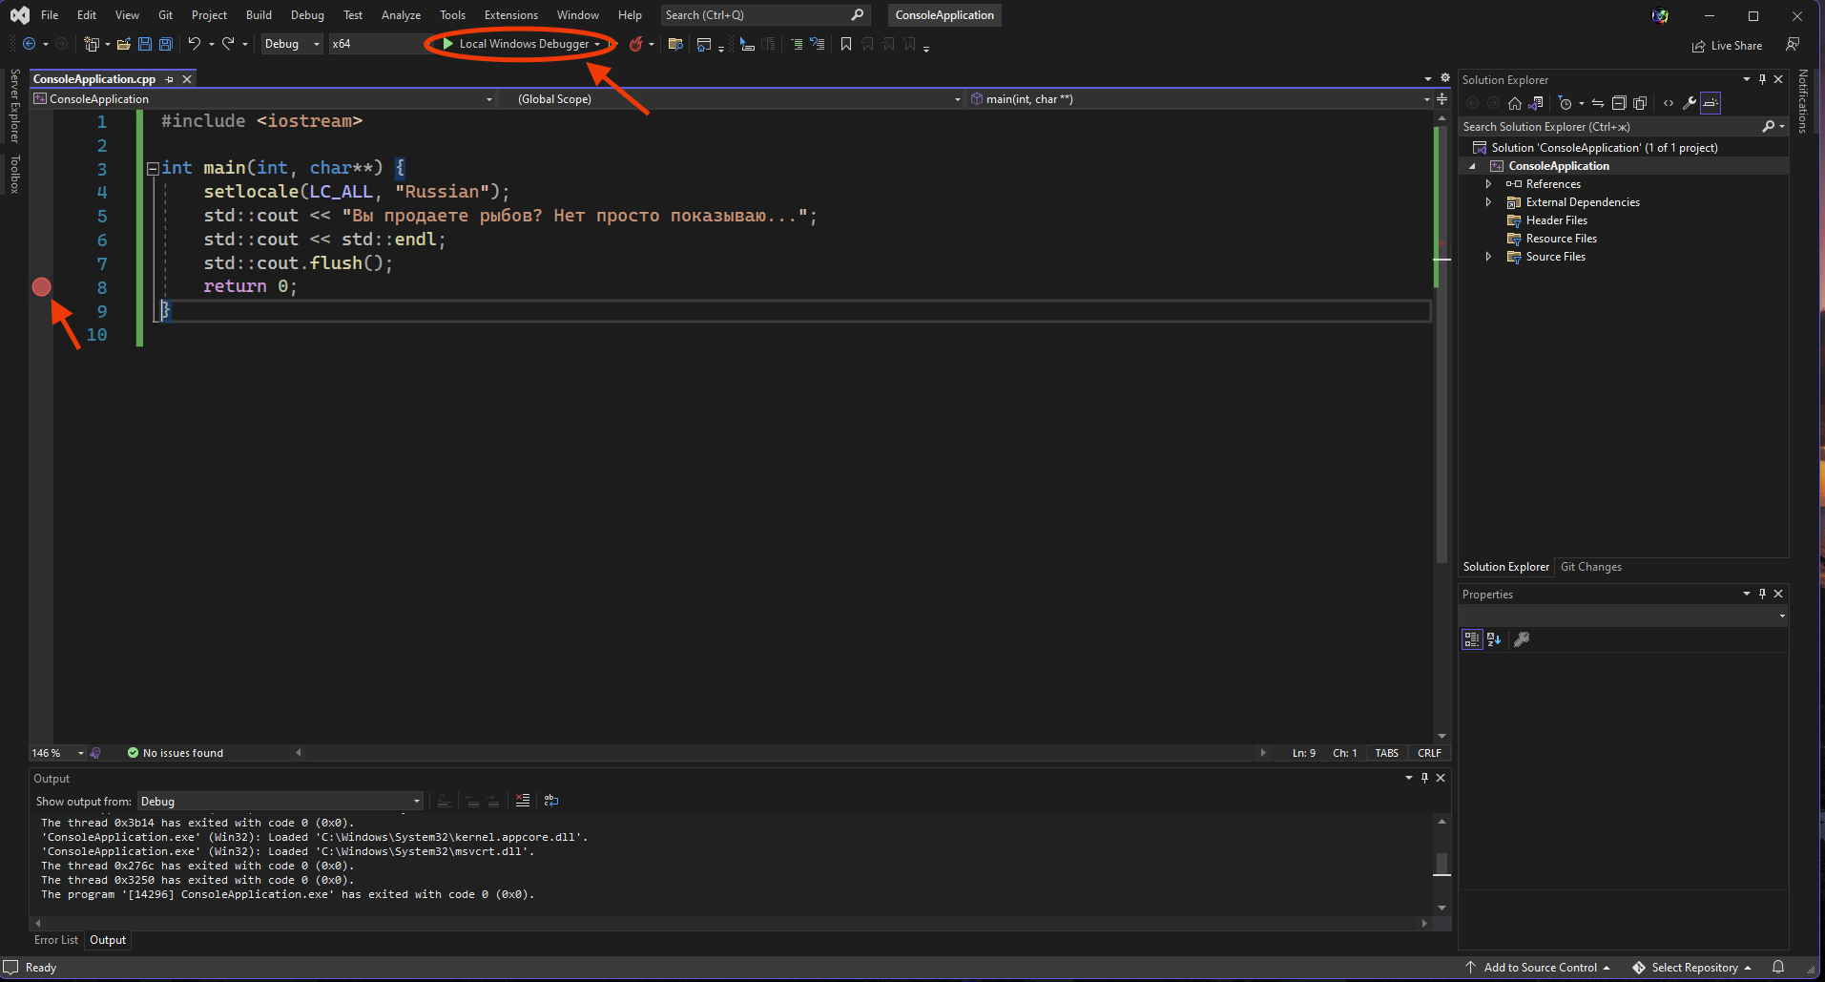The image size is (1825, 982).
Task: Adjust the editor zoom level showing 146%
Action: (x=54, y=752)
